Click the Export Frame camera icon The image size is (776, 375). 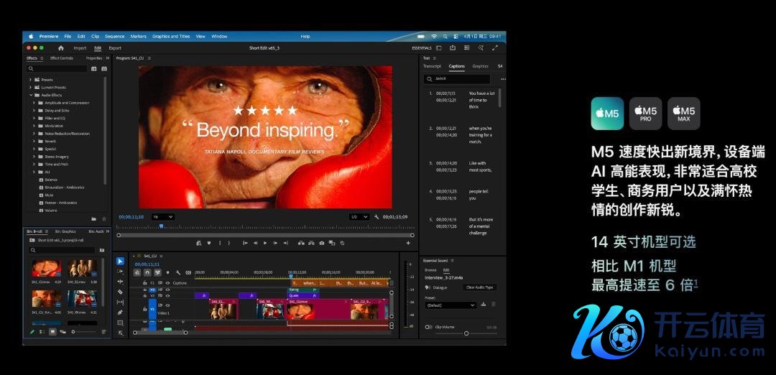pos(322,243)
